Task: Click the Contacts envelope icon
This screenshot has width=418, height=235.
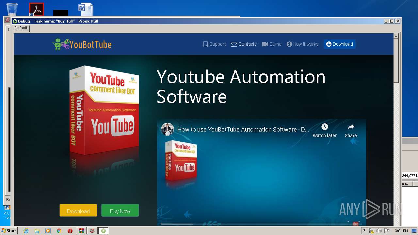Action: click(x=234, y=44)
